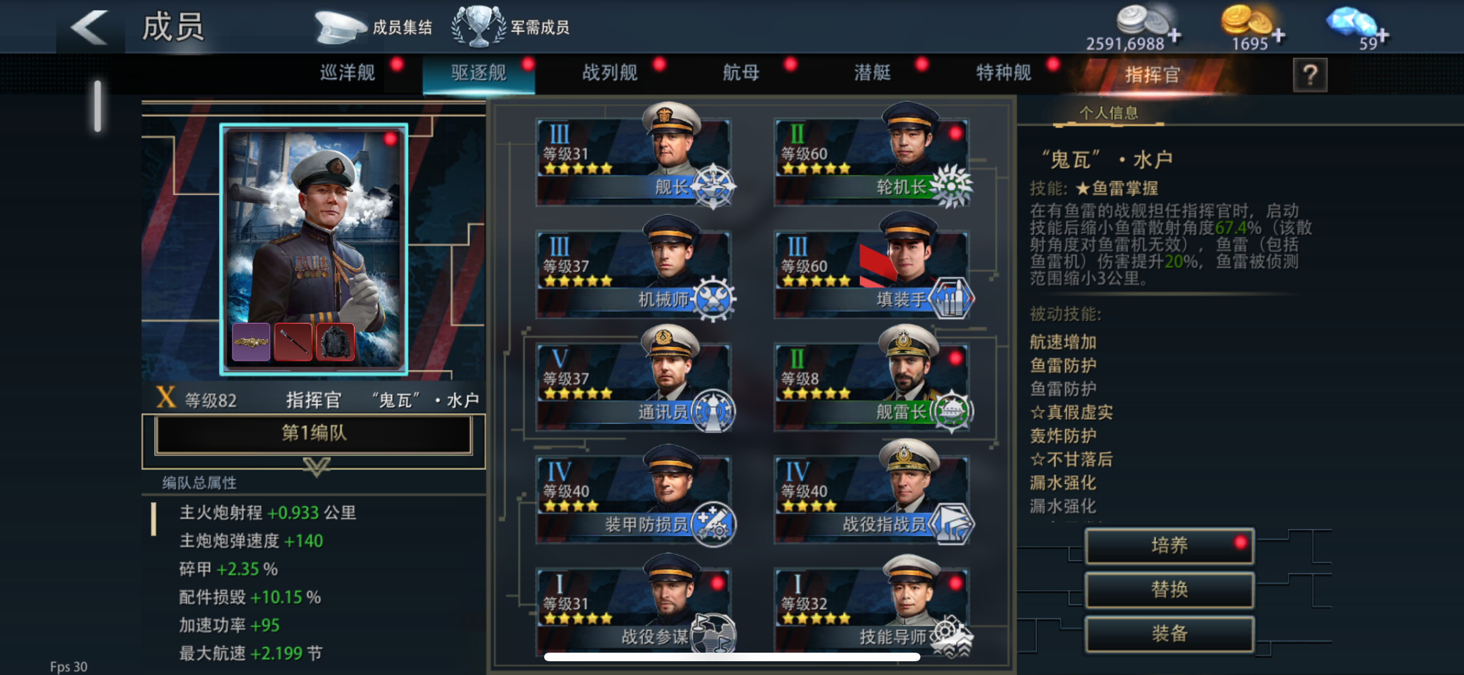1464x675 pixels.
Task: Add gold coins with plus icon
Action: click(x=1278, y=35)
